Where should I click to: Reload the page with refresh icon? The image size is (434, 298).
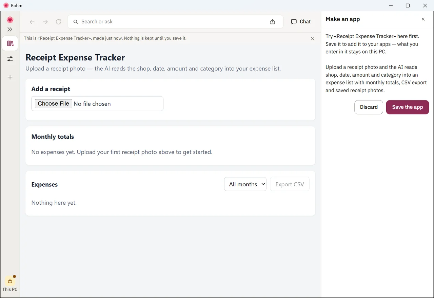click(58, 22)
